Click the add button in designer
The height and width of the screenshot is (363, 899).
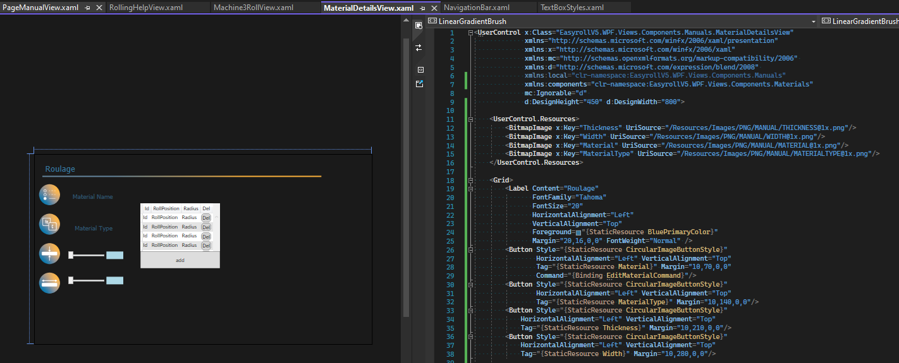pos(180,260)
